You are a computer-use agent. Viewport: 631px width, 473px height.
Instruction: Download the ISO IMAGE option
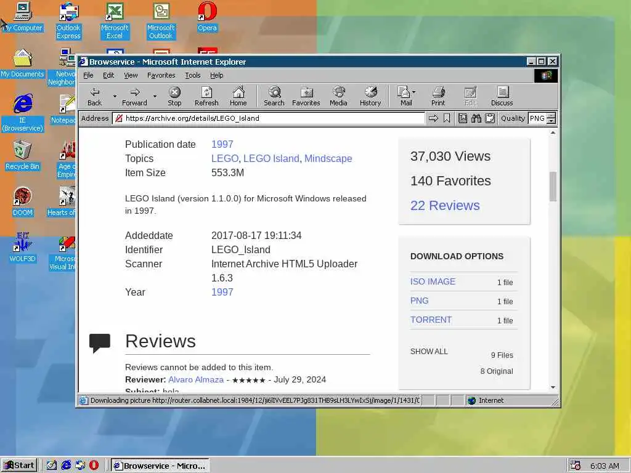(433, 281)
